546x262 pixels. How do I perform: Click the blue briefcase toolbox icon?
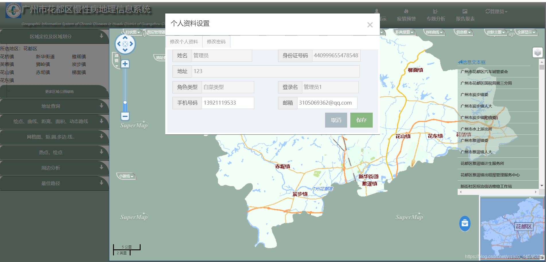(465, 223)
